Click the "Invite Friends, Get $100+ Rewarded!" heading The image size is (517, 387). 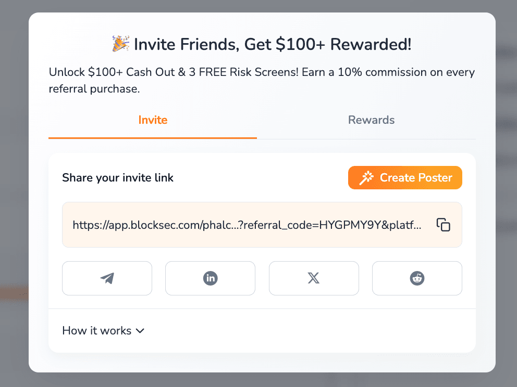pos(273,45)
